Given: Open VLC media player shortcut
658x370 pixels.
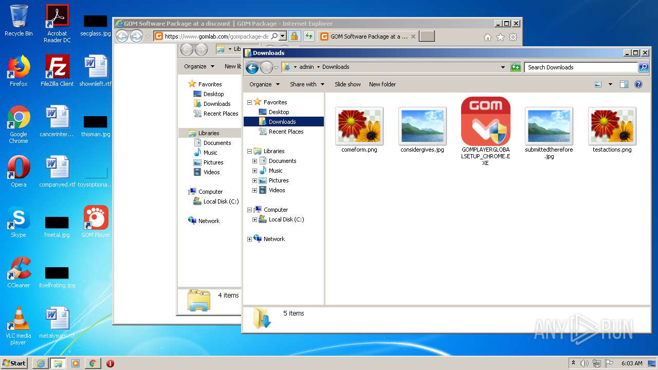Looking at the screenshot, I should 19,326.
